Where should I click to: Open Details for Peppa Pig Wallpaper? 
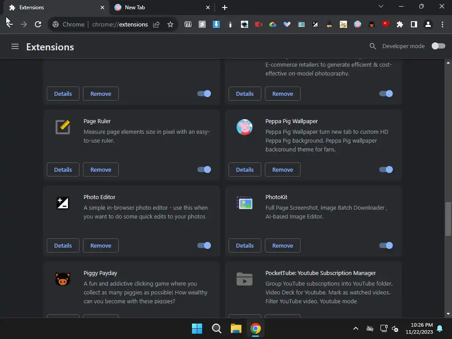pos(245,169)
